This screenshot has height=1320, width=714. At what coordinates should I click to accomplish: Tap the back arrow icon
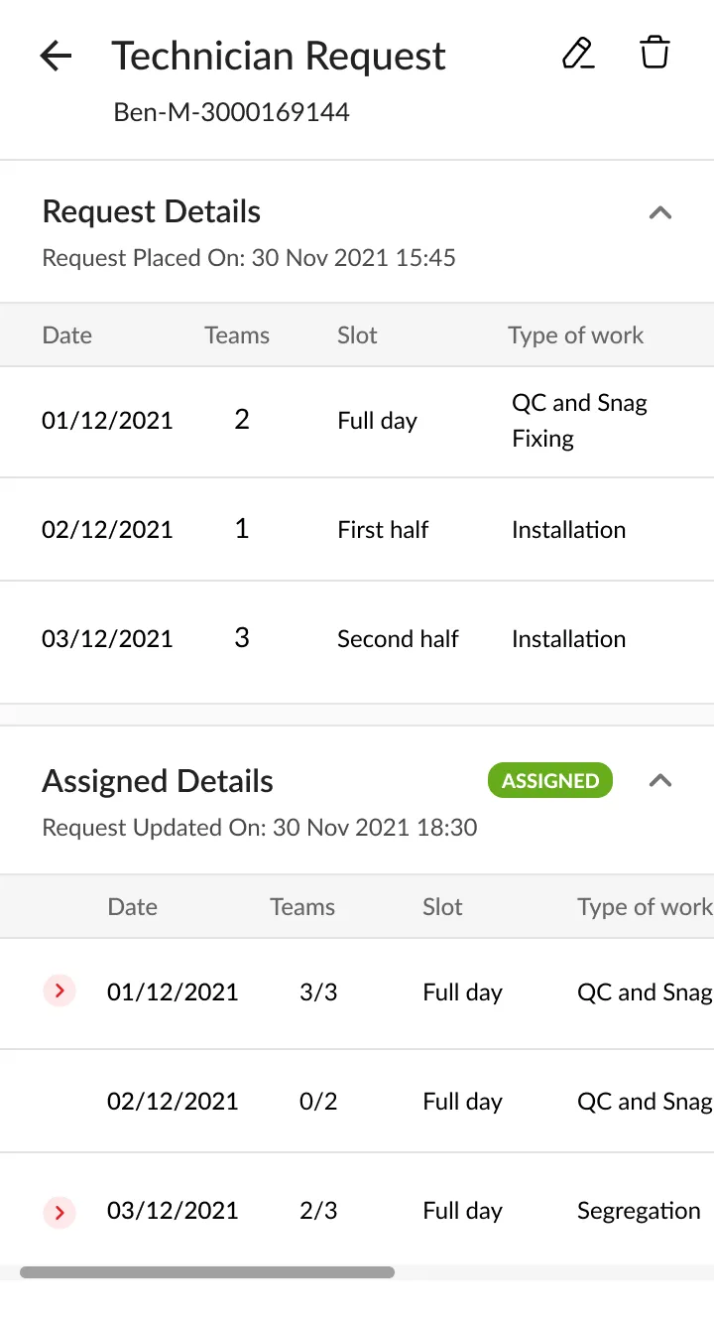[x=56, y=57]
